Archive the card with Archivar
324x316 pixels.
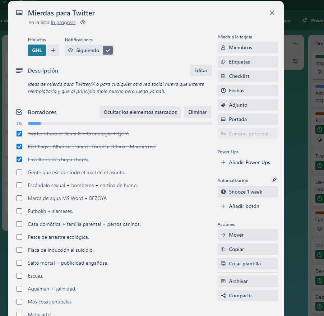tap(247, 281)
